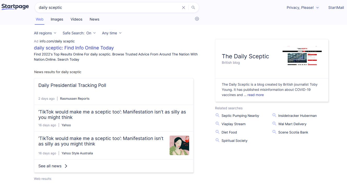Viewport: 347px width, 184px height.
Task: Click magnifier icon beside Scene Scotia Bank
Action: (x=274, y=132)
